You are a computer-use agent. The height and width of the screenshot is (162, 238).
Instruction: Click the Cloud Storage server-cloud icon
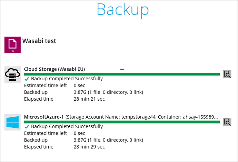click(12, 75)
